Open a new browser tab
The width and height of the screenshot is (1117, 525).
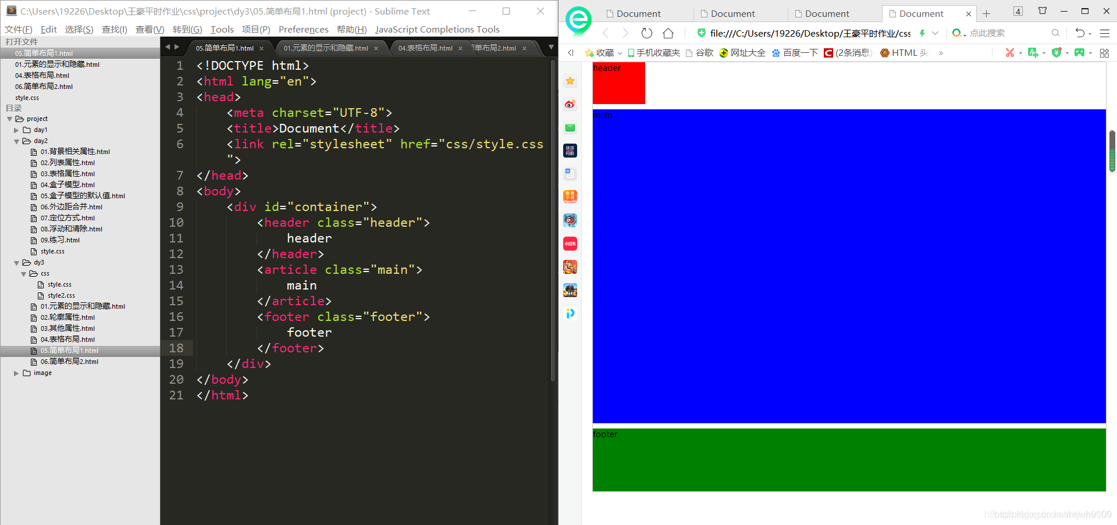tap(986, 13)
